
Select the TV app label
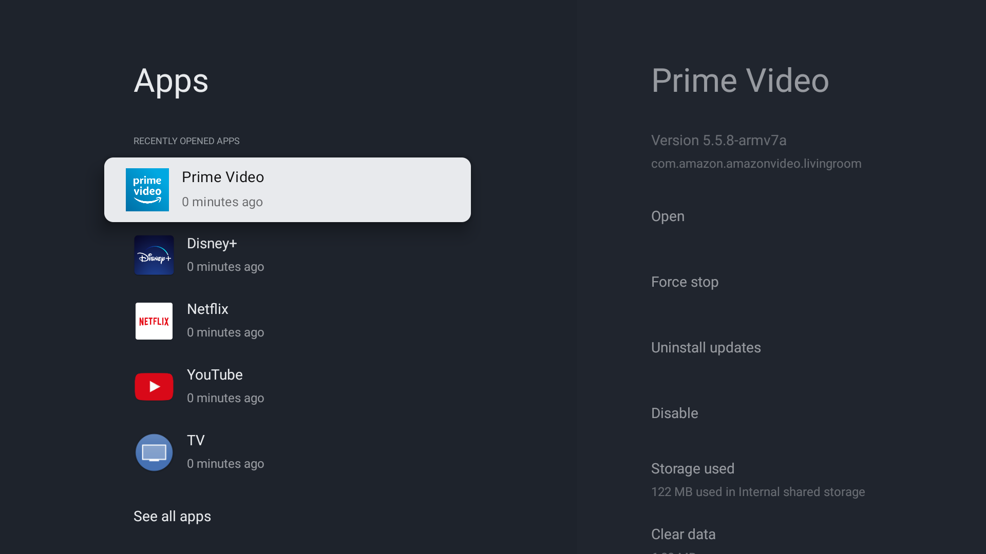(196, 441)
